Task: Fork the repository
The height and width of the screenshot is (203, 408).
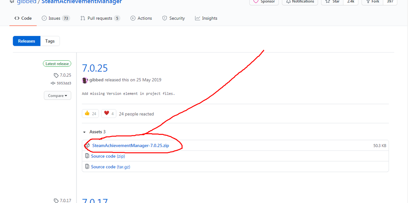Action: point(372,2)
